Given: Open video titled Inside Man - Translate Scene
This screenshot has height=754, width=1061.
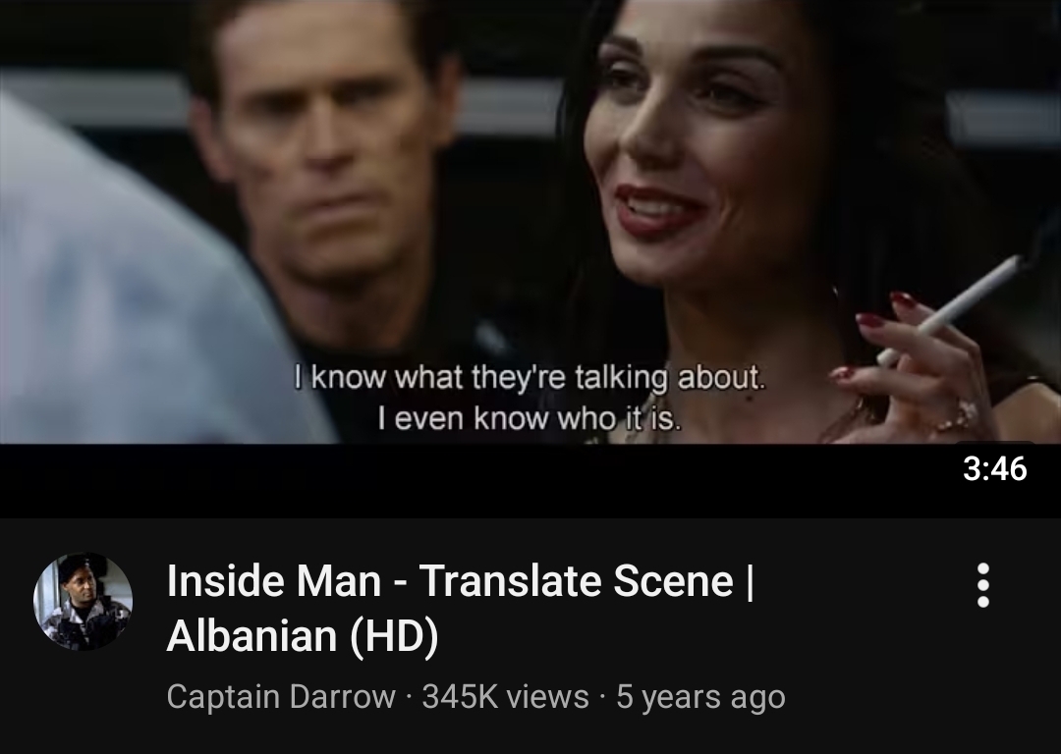Looking at the screenshot, I should coord(460,608).
